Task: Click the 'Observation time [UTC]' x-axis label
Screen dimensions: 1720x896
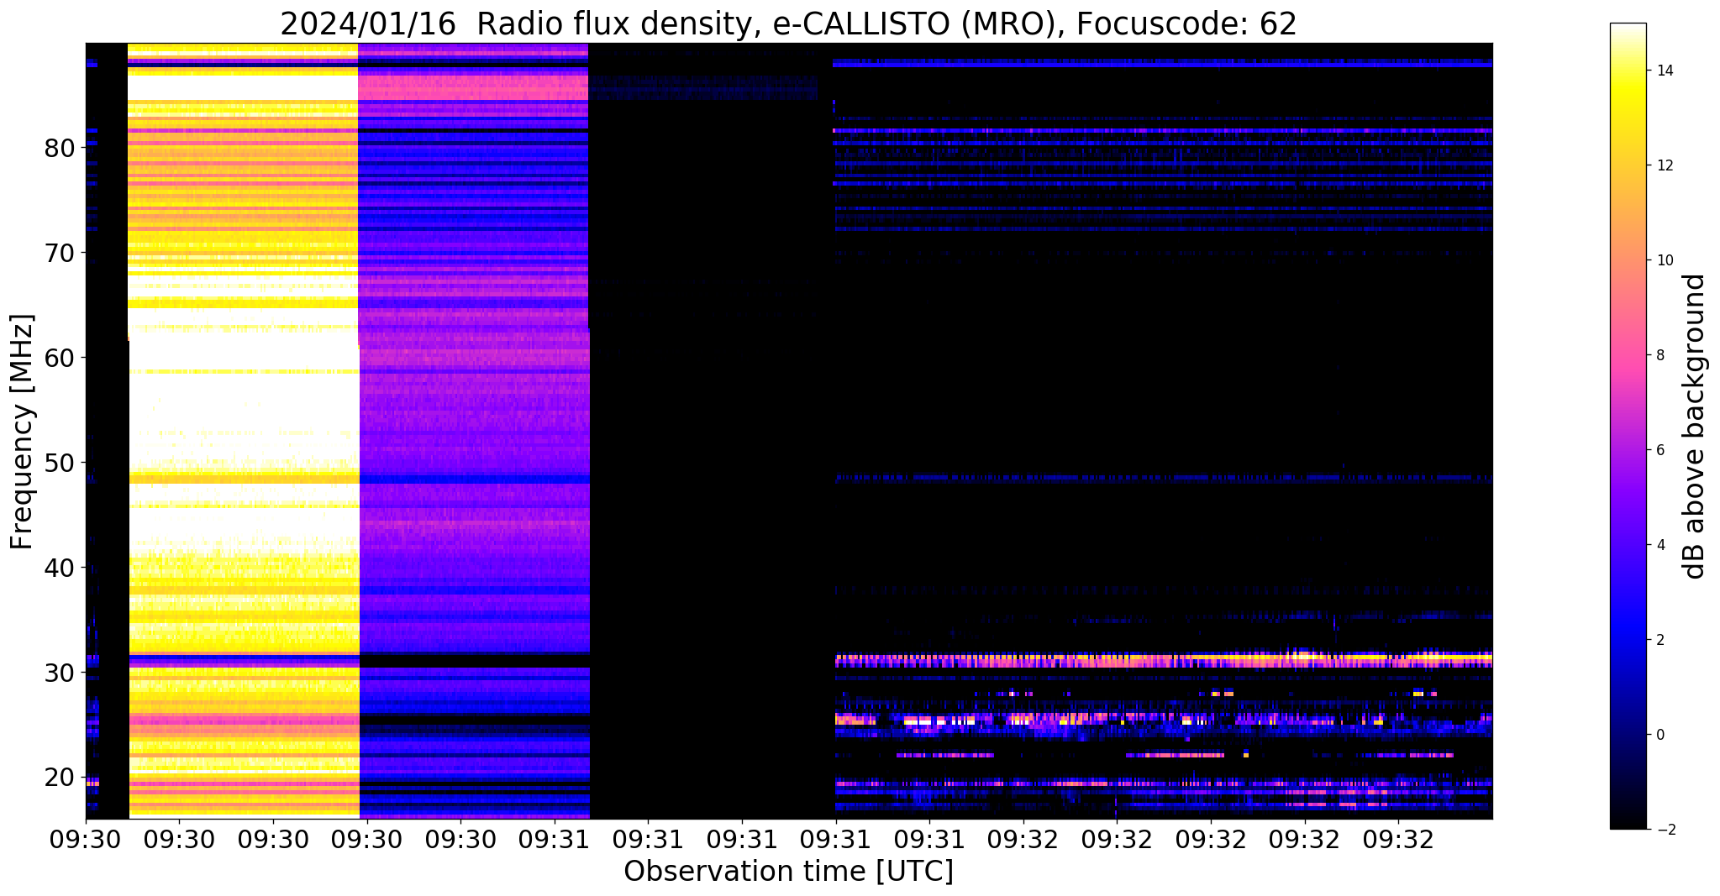Action: [788, 872]
